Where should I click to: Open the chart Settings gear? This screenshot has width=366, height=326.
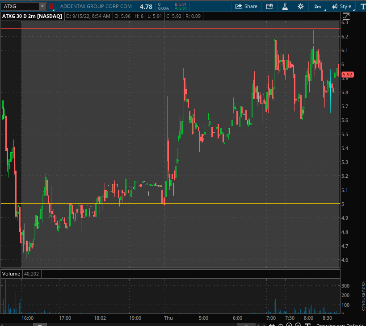(x=300, y=6)
